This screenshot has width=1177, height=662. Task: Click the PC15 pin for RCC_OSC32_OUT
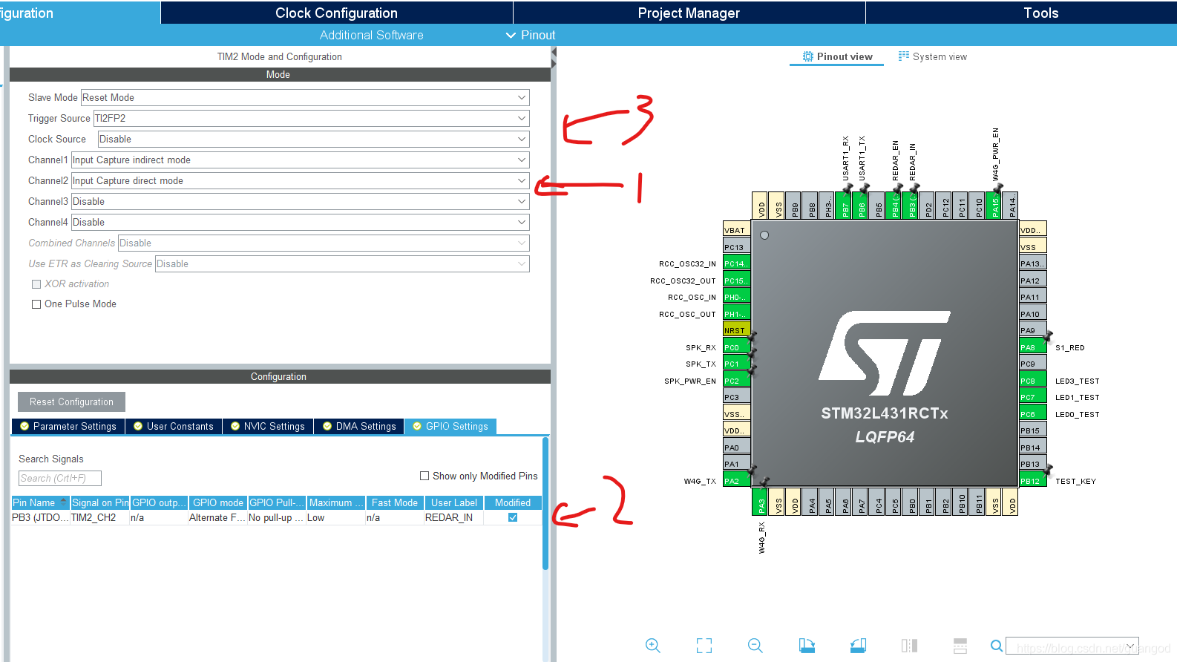(x=736, y=281)
